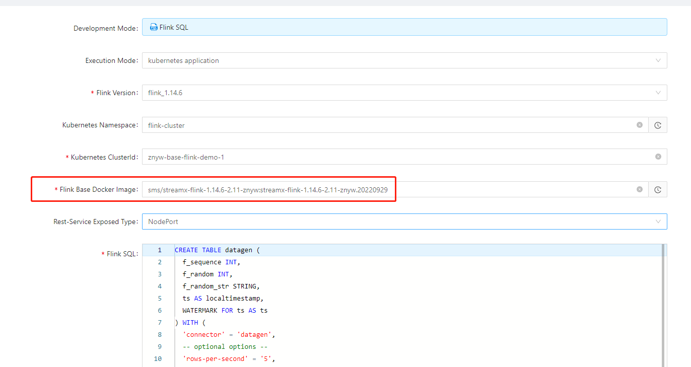
Task: Open Docker image history with the clock icon
Action: point(658,189)
